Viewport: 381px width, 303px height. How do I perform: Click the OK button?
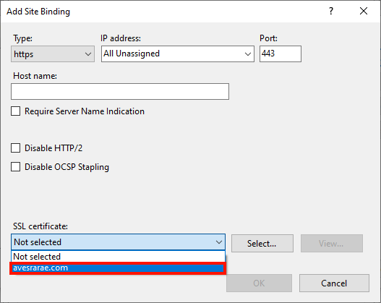click(x=259, y=283)
